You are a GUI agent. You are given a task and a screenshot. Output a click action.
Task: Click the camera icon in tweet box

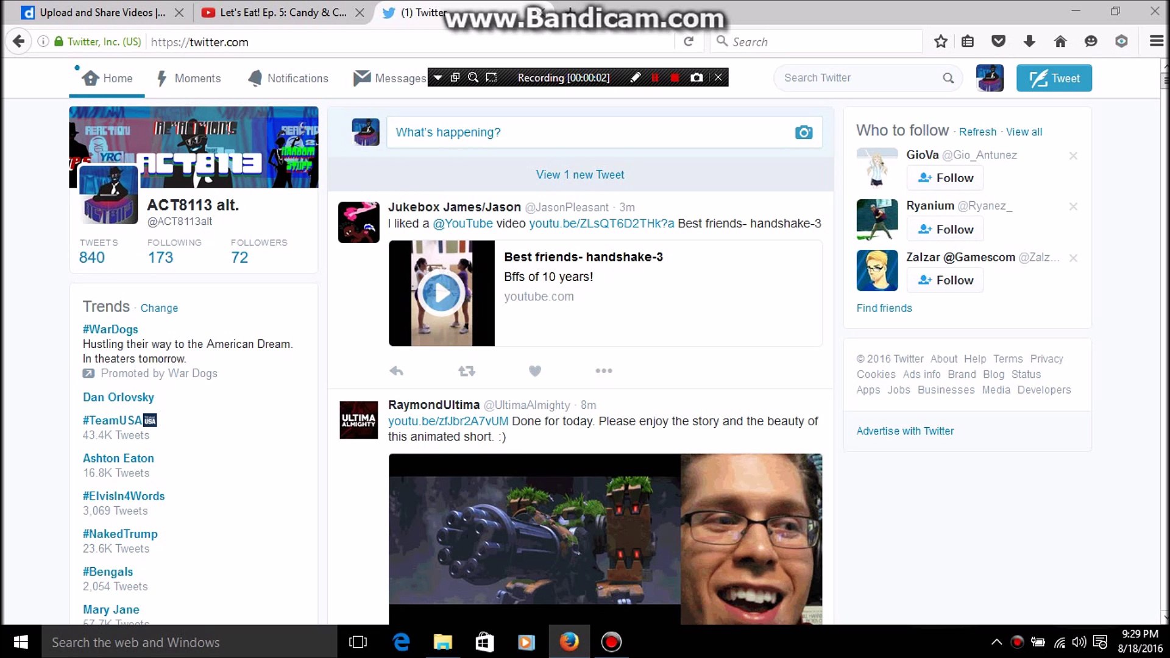point(803,132)
